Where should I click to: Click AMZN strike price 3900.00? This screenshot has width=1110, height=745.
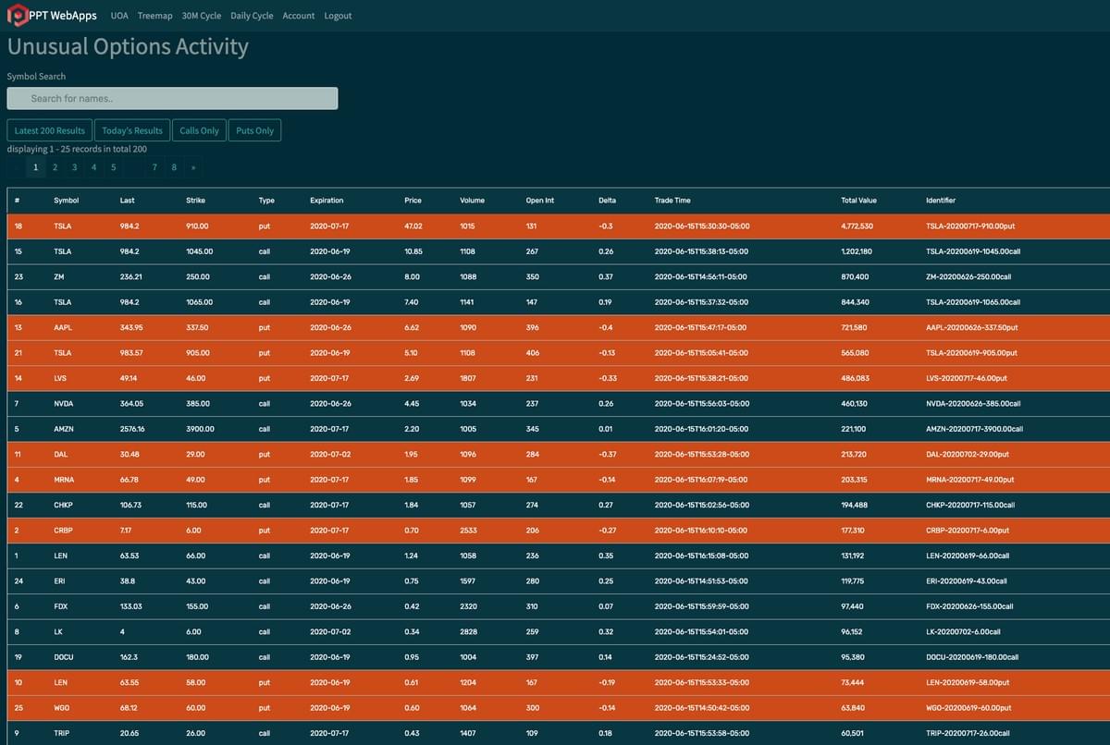200,429
